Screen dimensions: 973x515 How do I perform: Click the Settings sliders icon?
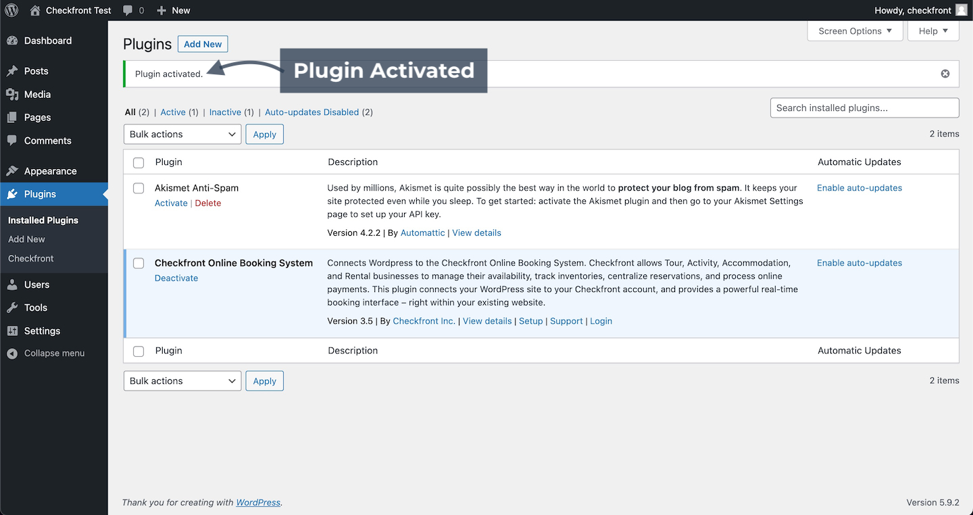click(x=12, y=331)
